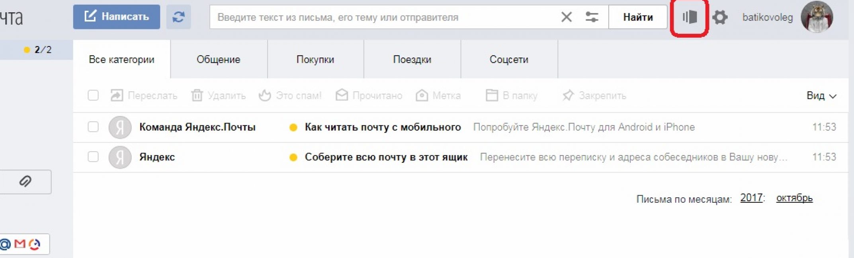The image size is (854, 258).
Task: Click the 2/2 inbox counter in sidebar
Action: pos(43,50)
